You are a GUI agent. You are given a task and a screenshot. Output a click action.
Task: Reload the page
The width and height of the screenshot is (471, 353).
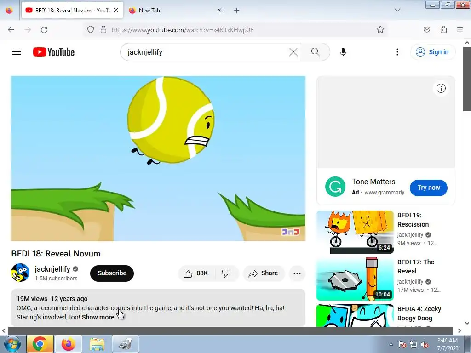pyautogui.click(x=44, y=30)
